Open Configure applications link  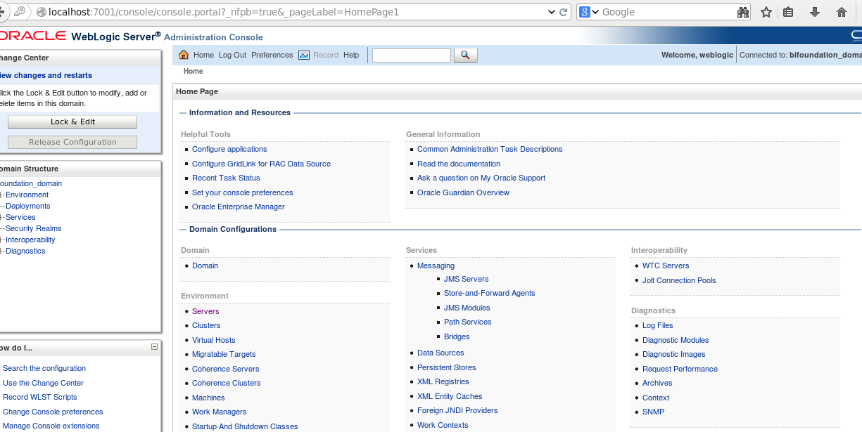pyautogui.click(x=229, y=149)
